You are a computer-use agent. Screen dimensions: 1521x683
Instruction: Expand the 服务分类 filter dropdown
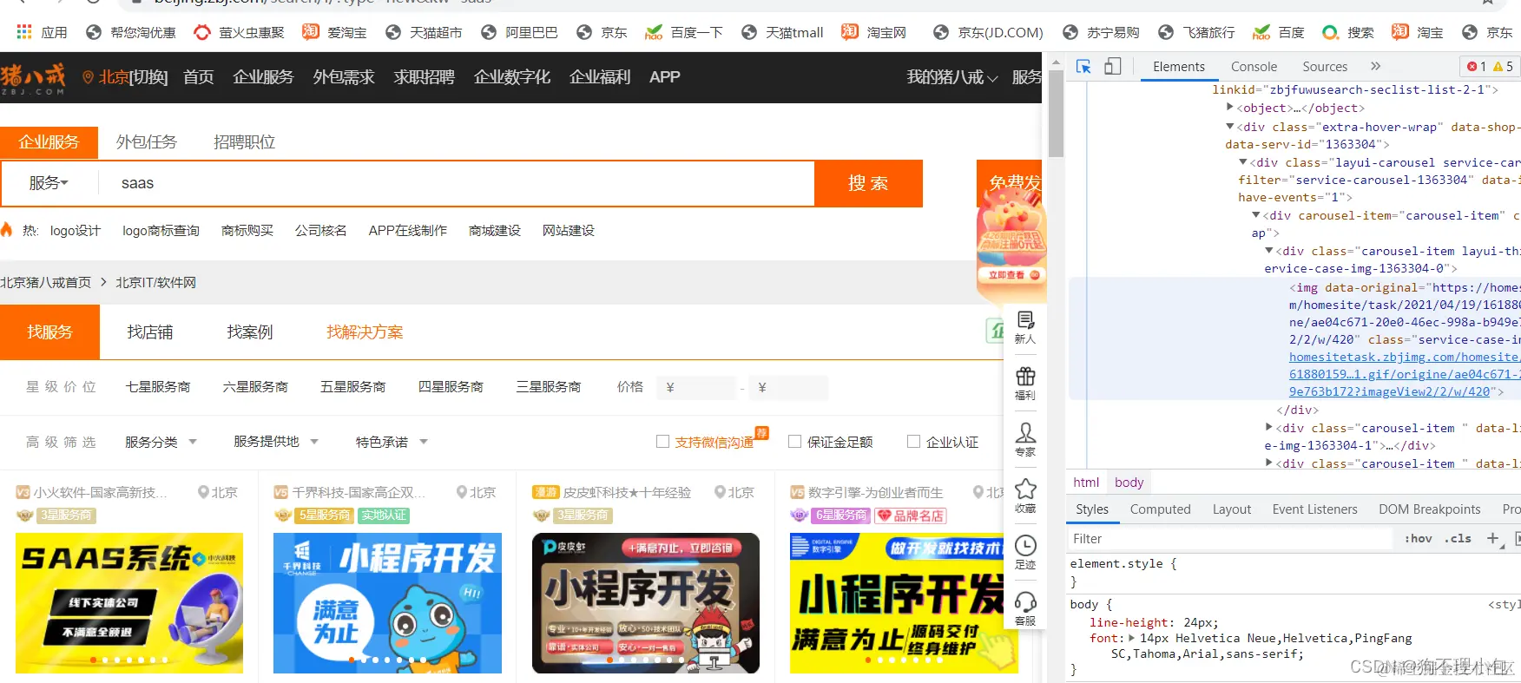(161, 442)
